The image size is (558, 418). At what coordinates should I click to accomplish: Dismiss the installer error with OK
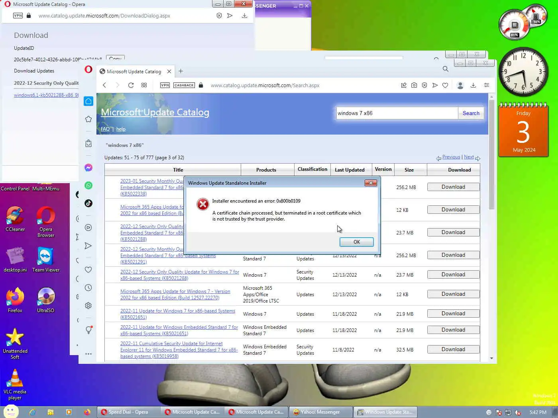click(x=356, y=242)
